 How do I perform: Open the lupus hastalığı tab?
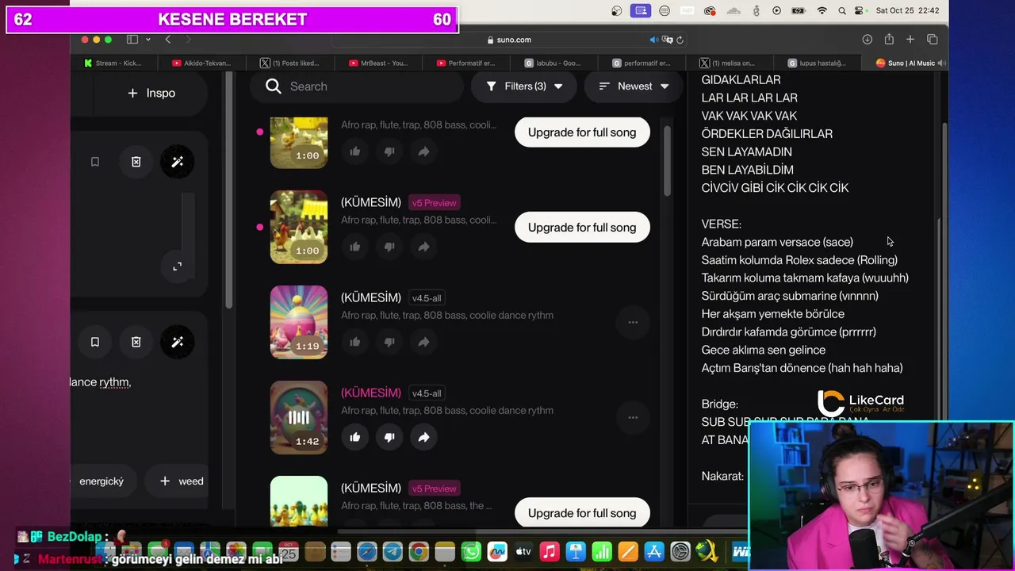(x=818, y=63)
